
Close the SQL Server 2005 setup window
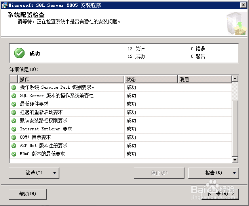243,5
